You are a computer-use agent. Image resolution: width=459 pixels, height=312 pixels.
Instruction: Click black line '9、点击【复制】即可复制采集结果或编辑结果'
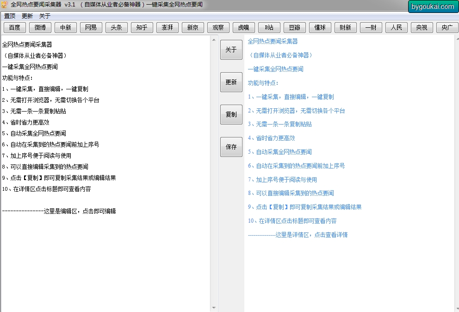(x=59, y=178)
